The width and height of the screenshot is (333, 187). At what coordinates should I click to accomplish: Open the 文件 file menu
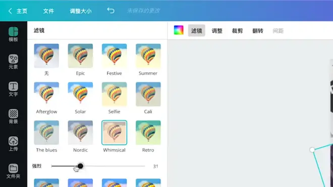coord(48,11)
